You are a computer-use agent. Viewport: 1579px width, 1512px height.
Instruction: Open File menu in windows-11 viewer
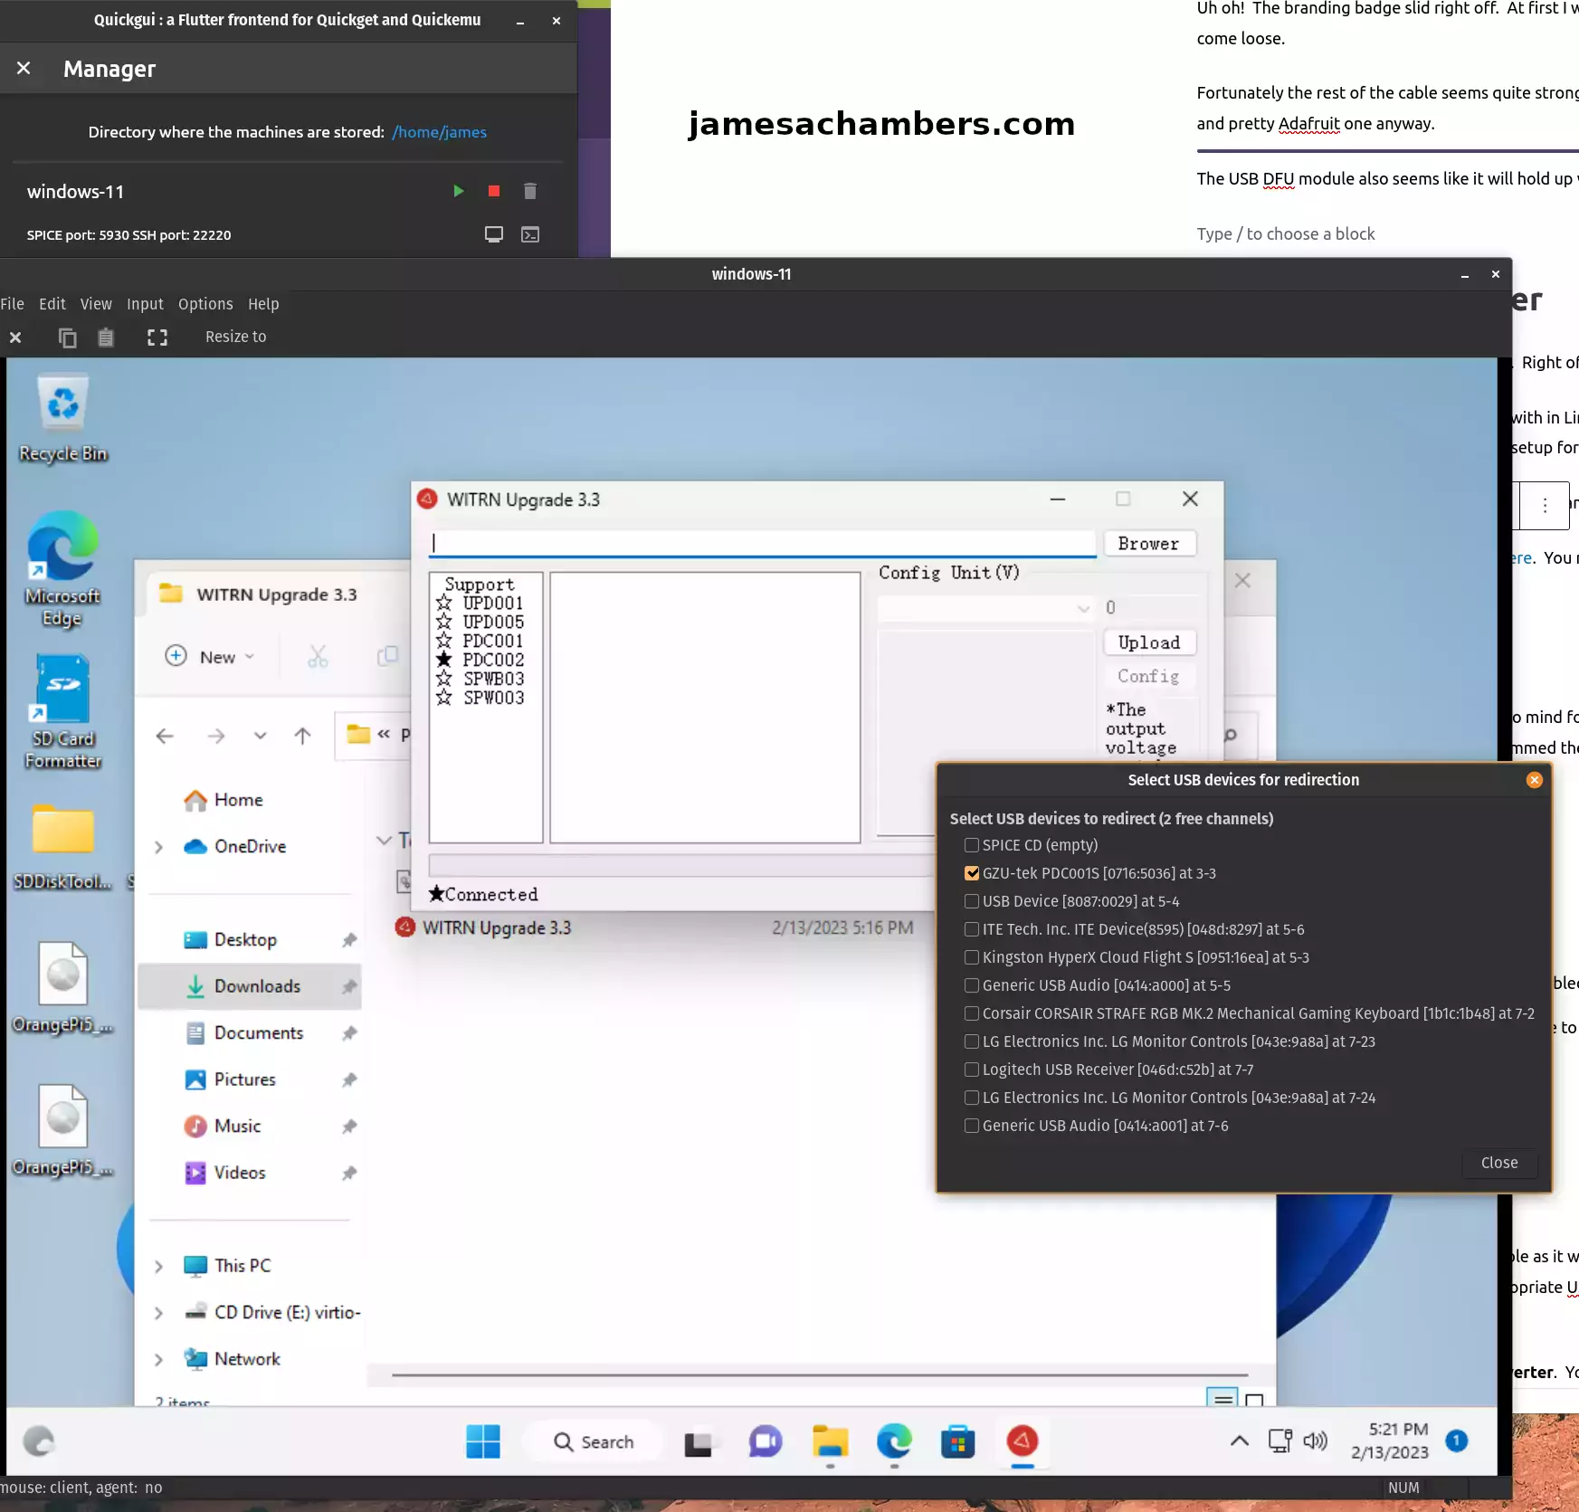tap(13, 304)
